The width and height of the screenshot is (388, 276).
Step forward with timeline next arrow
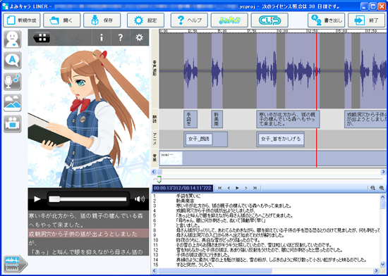pos(245,188)
